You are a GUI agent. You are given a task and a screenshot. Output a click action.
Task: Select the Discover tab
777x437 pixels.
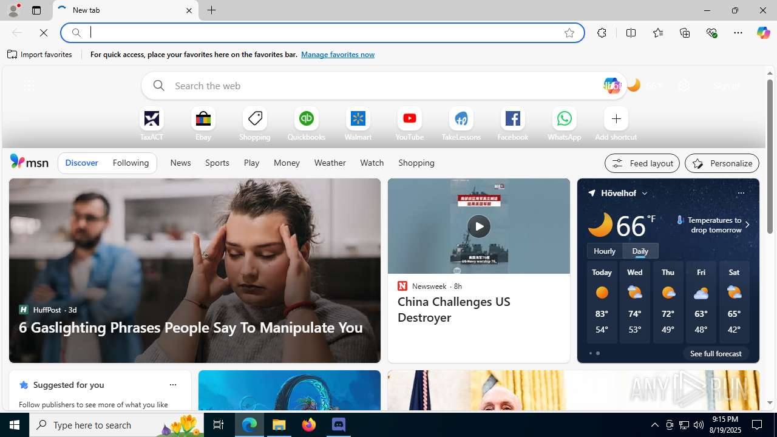(81, 163)
